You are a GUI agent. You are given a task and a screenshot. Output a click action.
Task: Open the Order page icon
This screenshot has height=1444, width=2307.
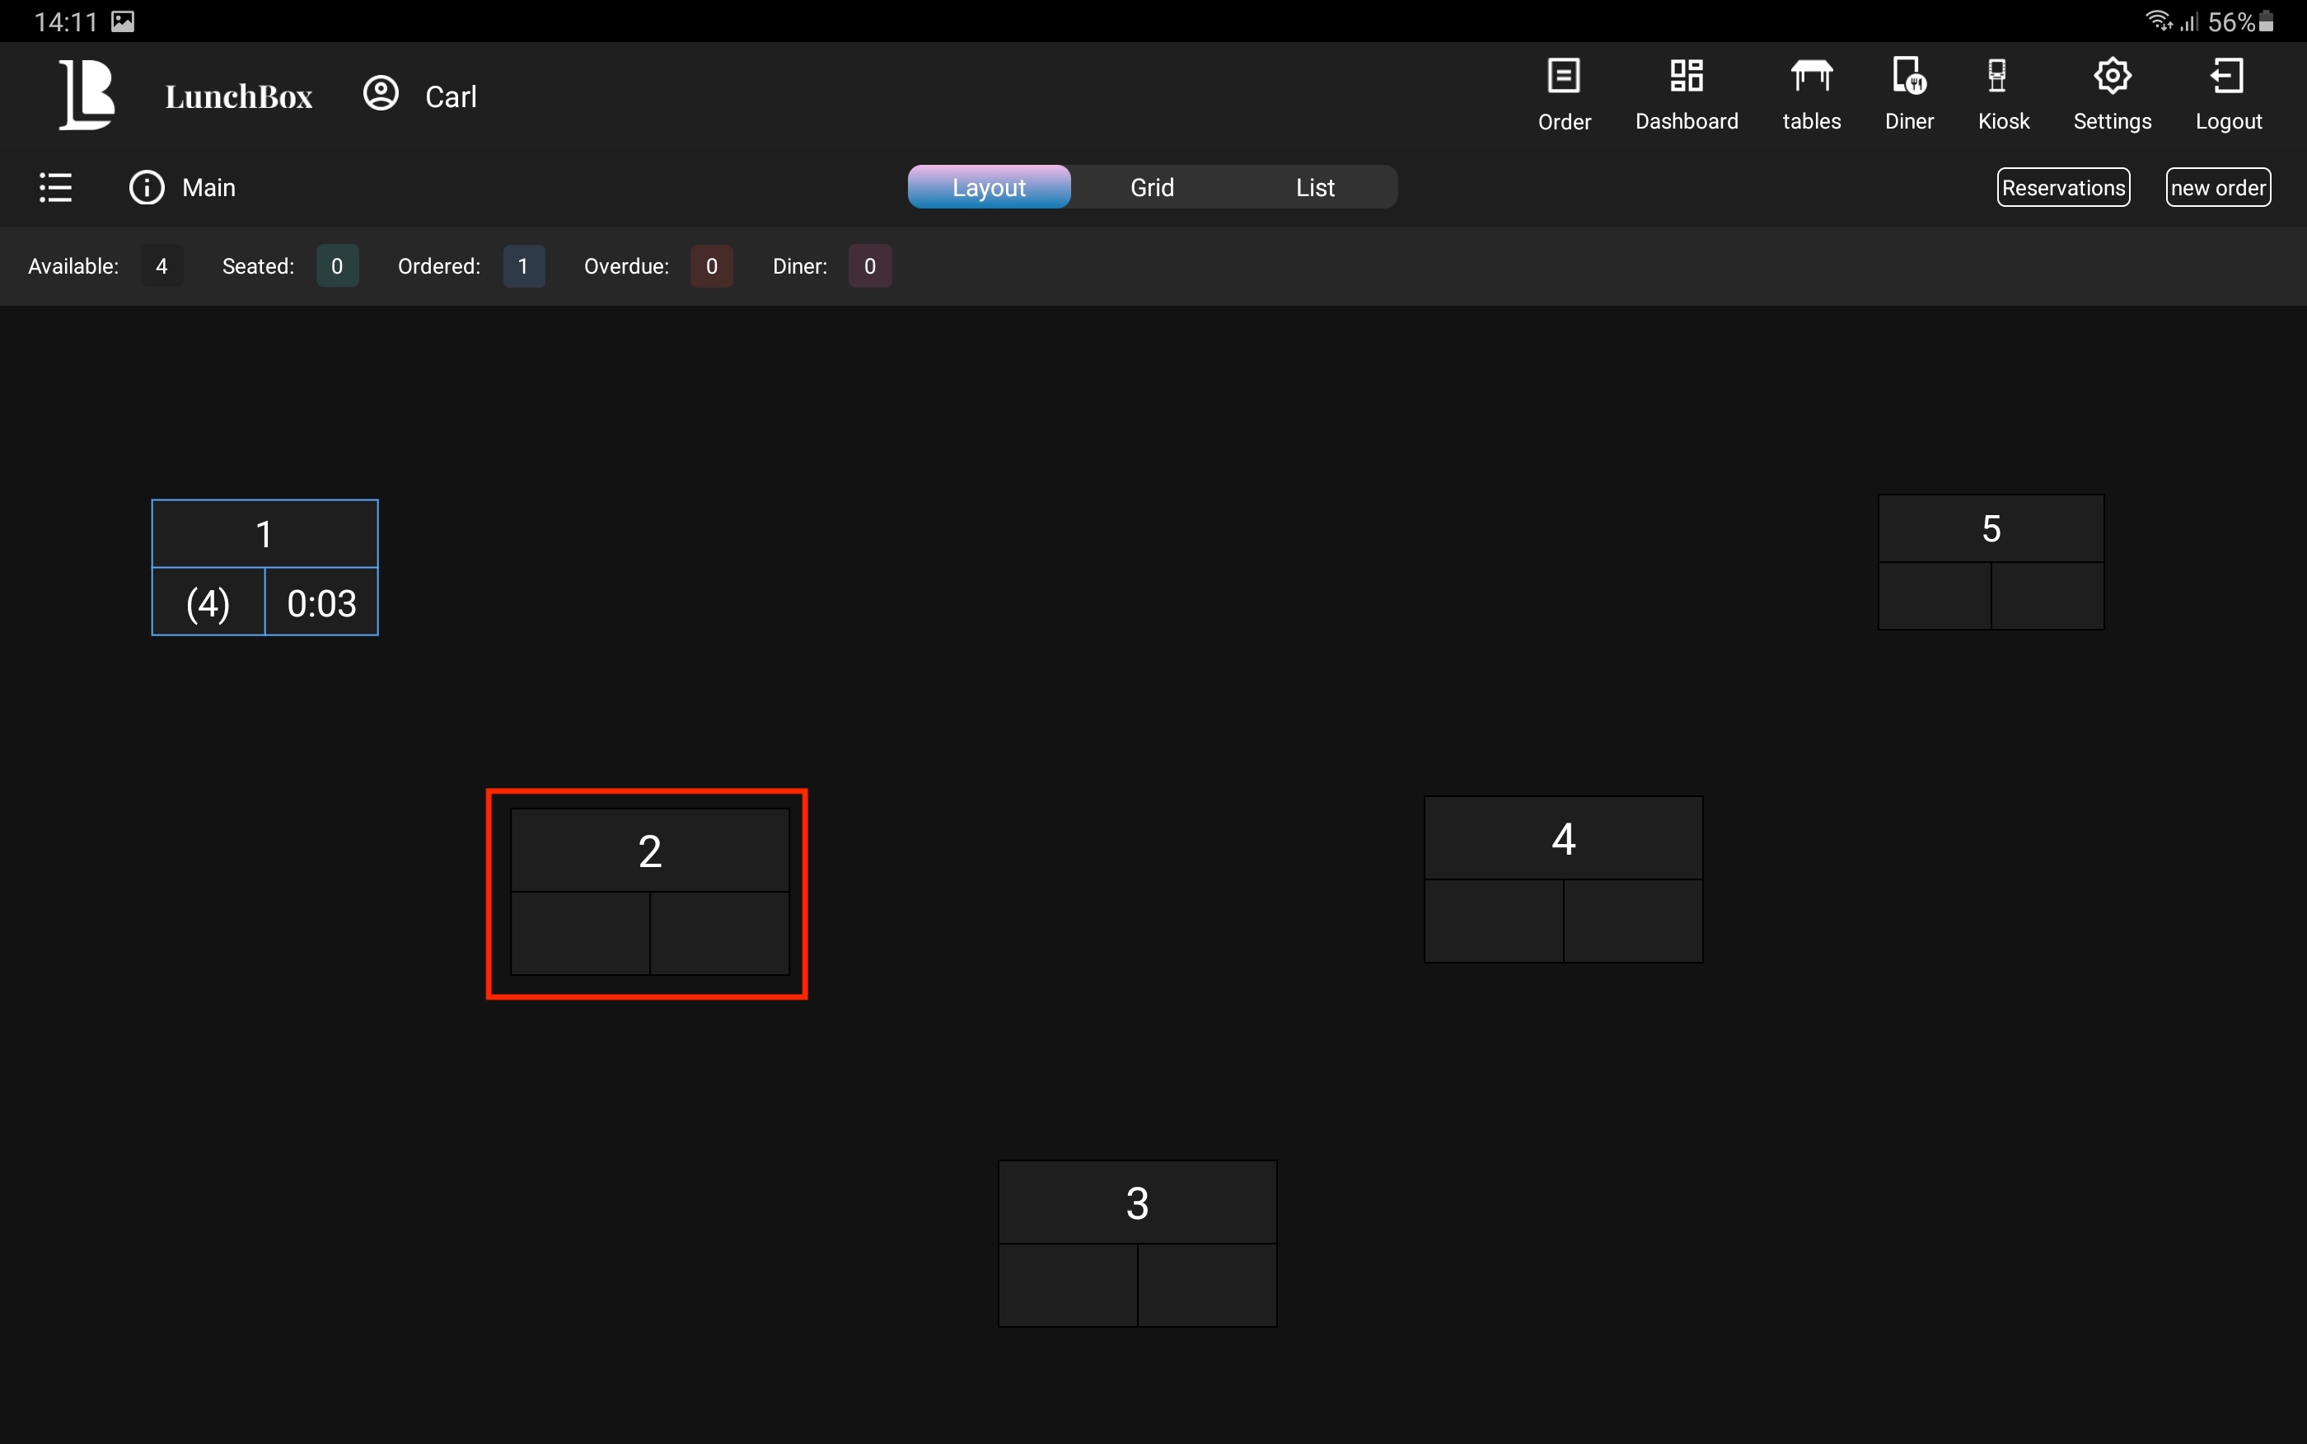pos(1564,77)
